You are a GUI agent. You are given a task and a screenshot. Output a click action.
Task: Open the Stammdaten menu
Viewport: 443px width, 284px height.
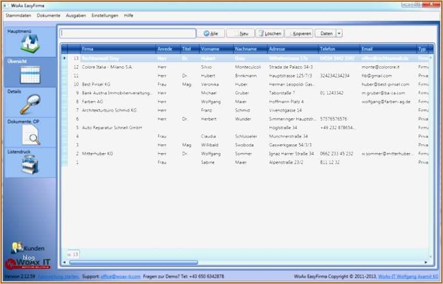(19, 16)
